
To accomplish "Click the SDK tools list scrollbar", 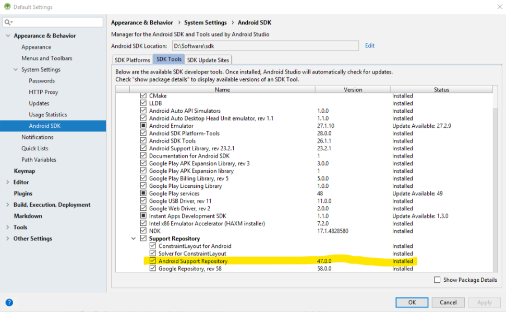I will point(496,190).
